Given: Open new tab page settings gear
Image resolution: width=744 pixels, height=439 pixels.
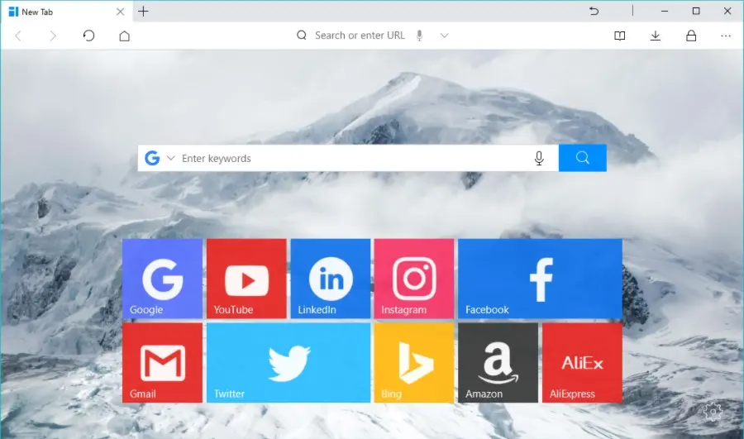Looking at the screenshot, I should [x=713, y=412].
